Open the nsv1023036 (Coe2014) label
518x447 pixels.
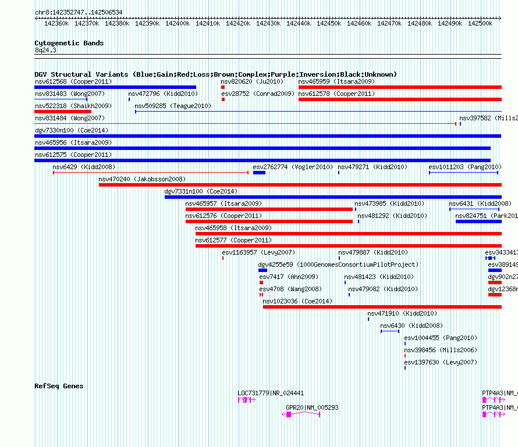pos(297,301)
